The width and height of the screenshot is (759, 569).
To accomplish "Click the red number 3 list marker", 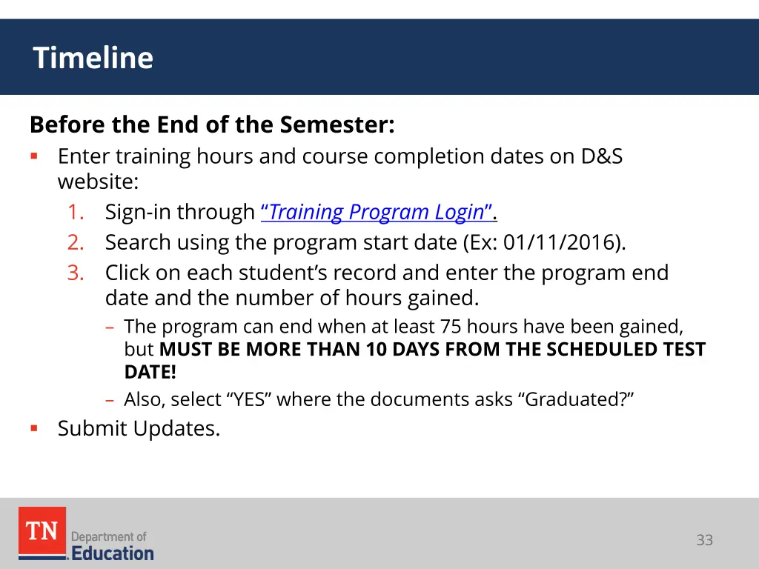I will [x=76, y=273].
